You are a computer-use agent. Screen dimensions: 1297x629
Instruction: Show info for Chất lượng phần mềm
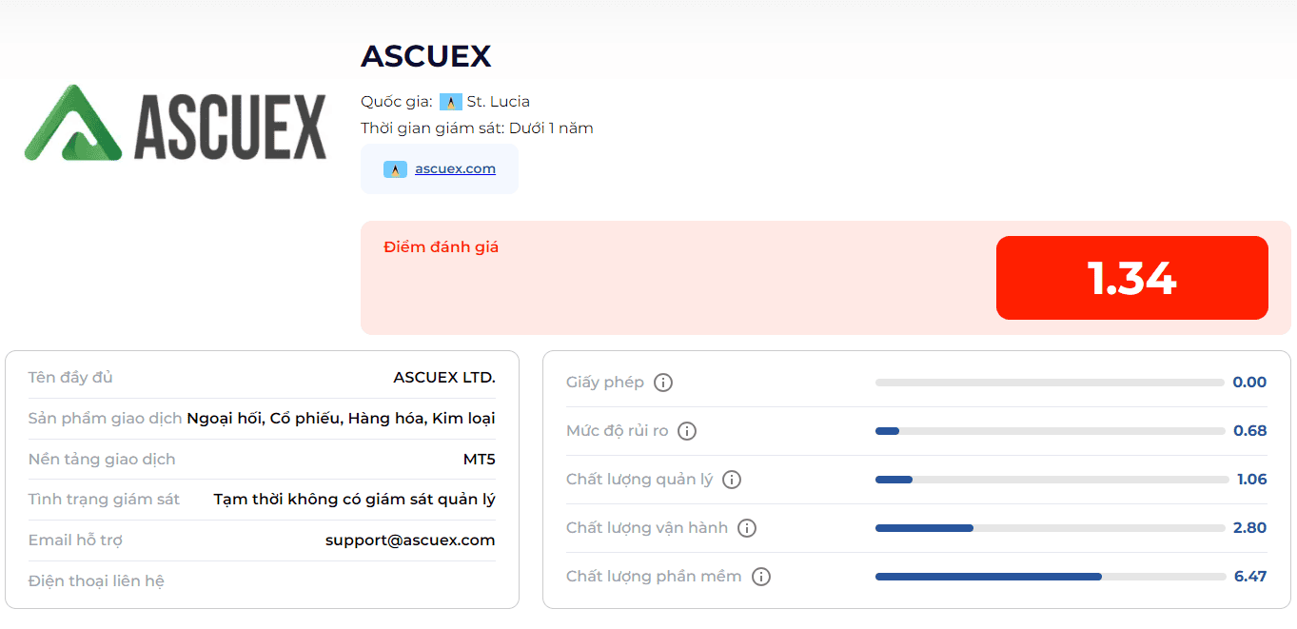(x=761, y=577)
